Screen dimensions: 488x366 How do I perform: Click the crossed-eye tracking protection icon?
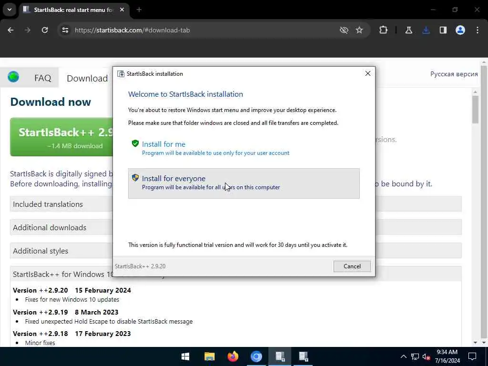(x=344, y=30)
